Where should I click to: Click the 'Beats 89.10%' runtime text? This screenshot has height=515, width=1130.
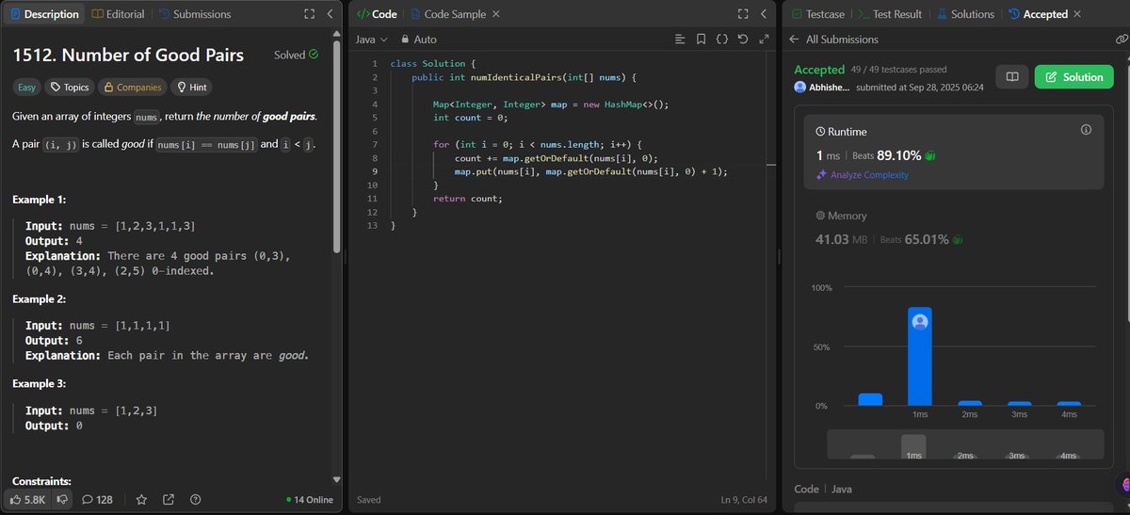(889, 154)
